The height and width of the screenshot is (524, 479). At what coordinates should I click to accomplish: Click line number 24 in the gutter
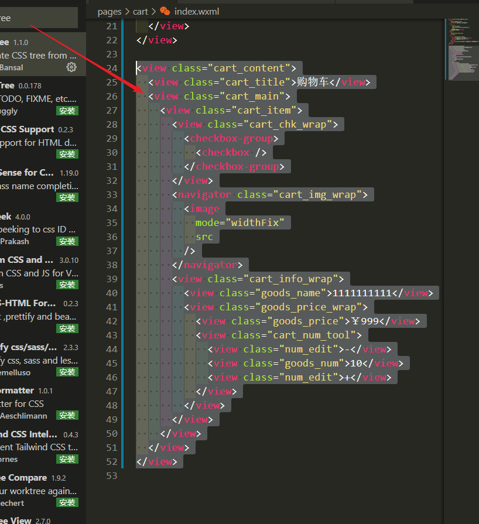tap(112, 68)
